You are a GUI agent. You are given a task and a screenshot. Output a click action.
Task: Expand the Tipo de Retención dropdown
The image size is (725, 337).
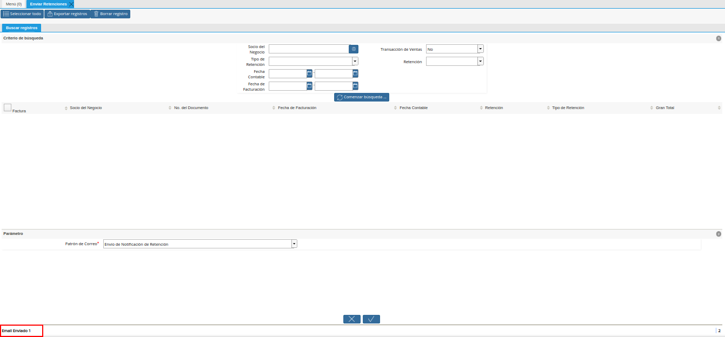click(x=355, y=61)
